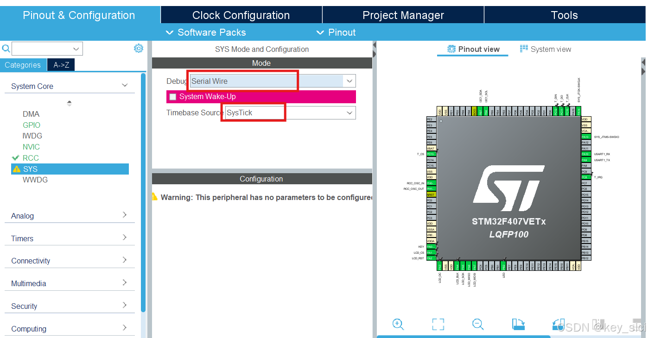Open IWDG peripheral

(x=32, y=136)
